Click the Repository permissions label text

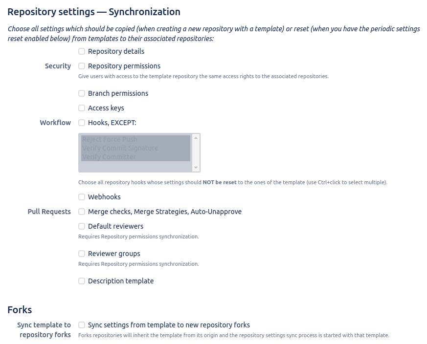[x=124, y=66]
